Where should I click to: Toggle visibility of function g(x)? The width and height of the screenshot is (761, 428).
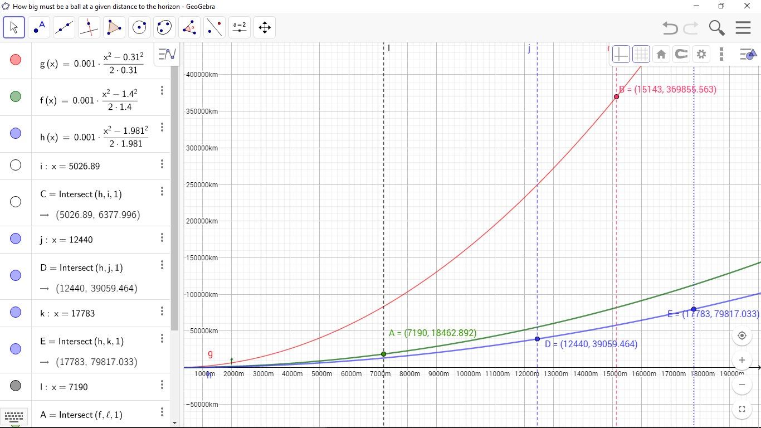click(16, 60)
